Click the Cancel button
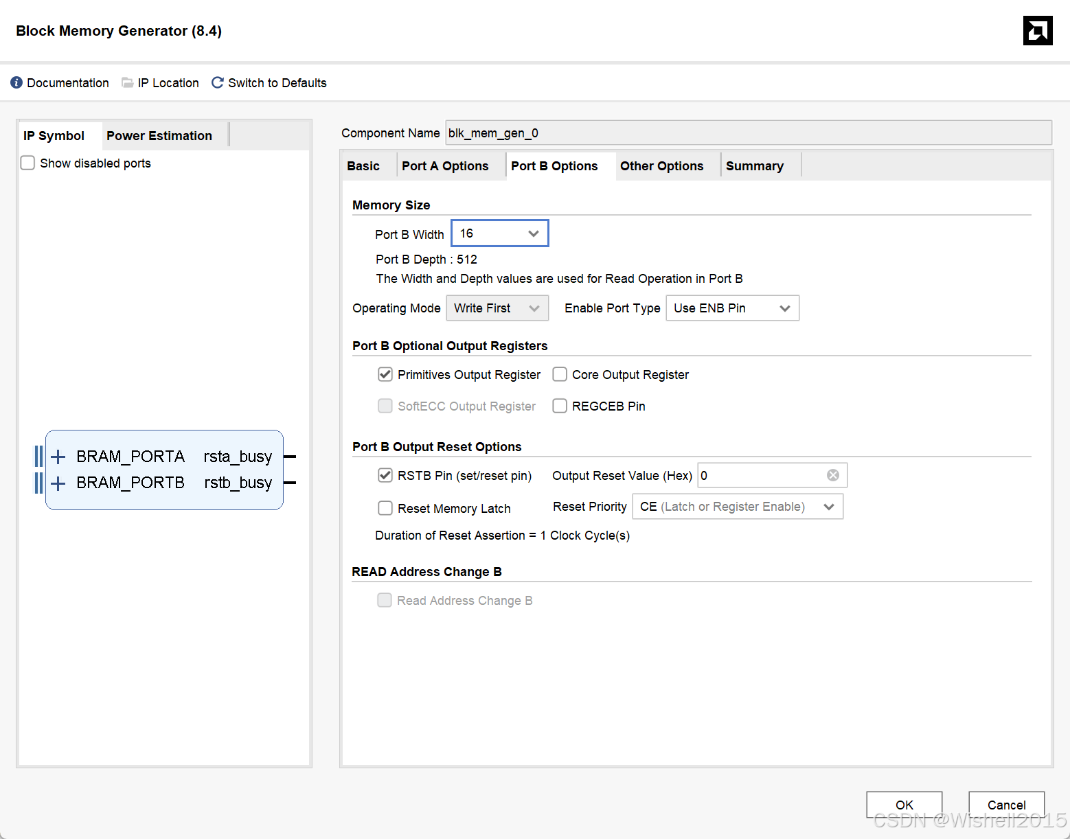Image resolution: width=1070 pixels, height=839 pixels. [x=1007, y=805]
